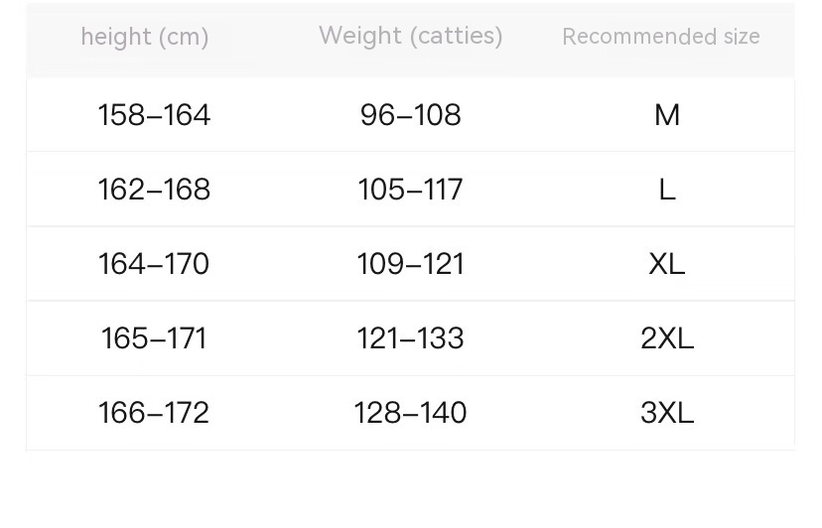822x528 pixels.
Task: Choose the XL recommended size cell
Action: click(667, 264)
